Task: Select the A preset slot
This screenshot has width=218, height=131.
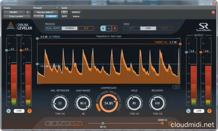Action: coord(103,28)
